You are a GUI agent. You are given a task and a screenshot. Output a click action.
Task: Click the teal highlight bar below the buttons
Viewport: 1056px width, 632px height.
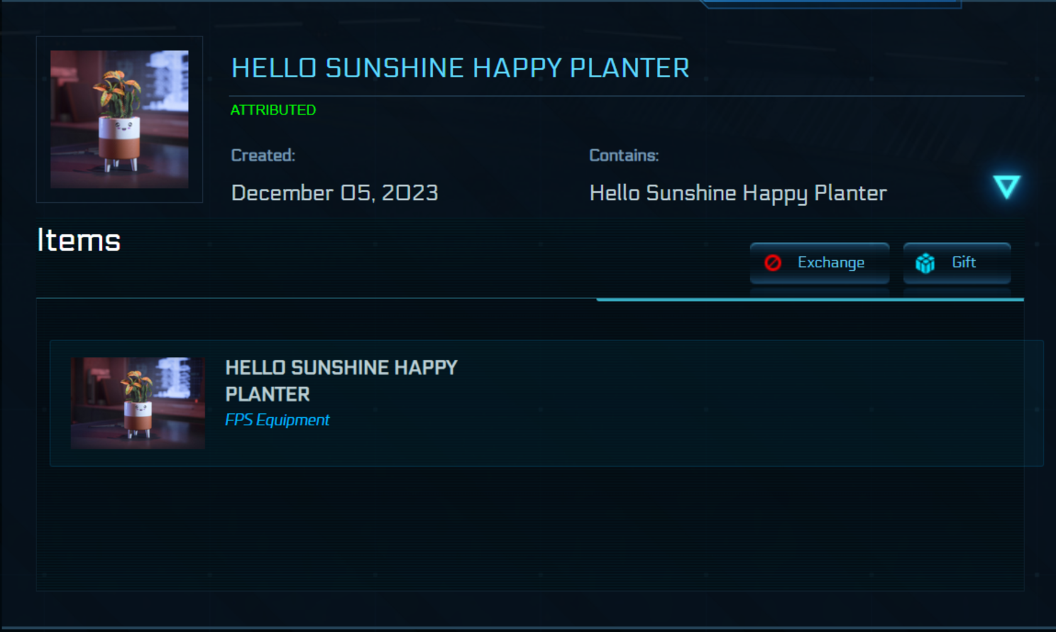pos(810,300)
